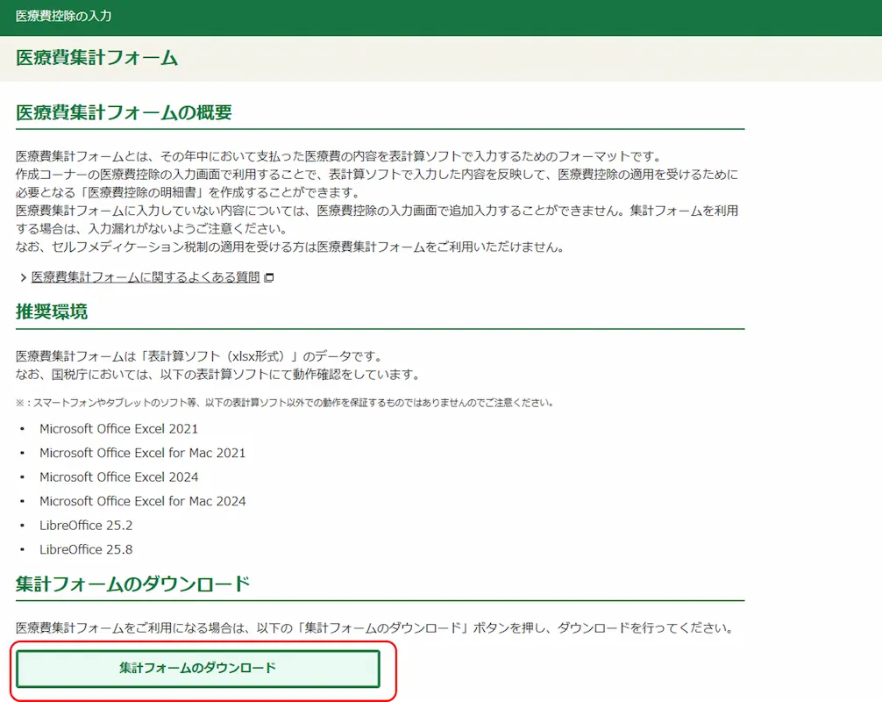Image resolution: width=882 pixels, height=702 pixels.
Task: Click the sentence mentioning xlsx形式 data format
Action: click(x=199, y=356)
